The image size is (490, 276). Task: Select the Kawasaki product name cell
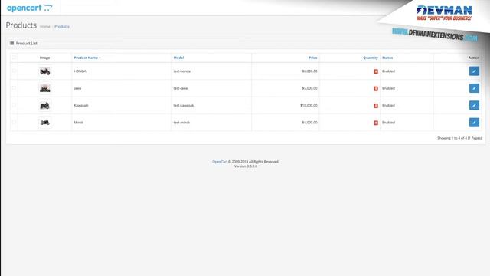[121, 106]
